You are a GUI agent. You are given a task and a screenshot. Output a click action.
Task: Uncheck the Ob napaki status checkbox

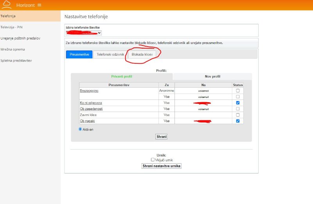pos(238,121)
